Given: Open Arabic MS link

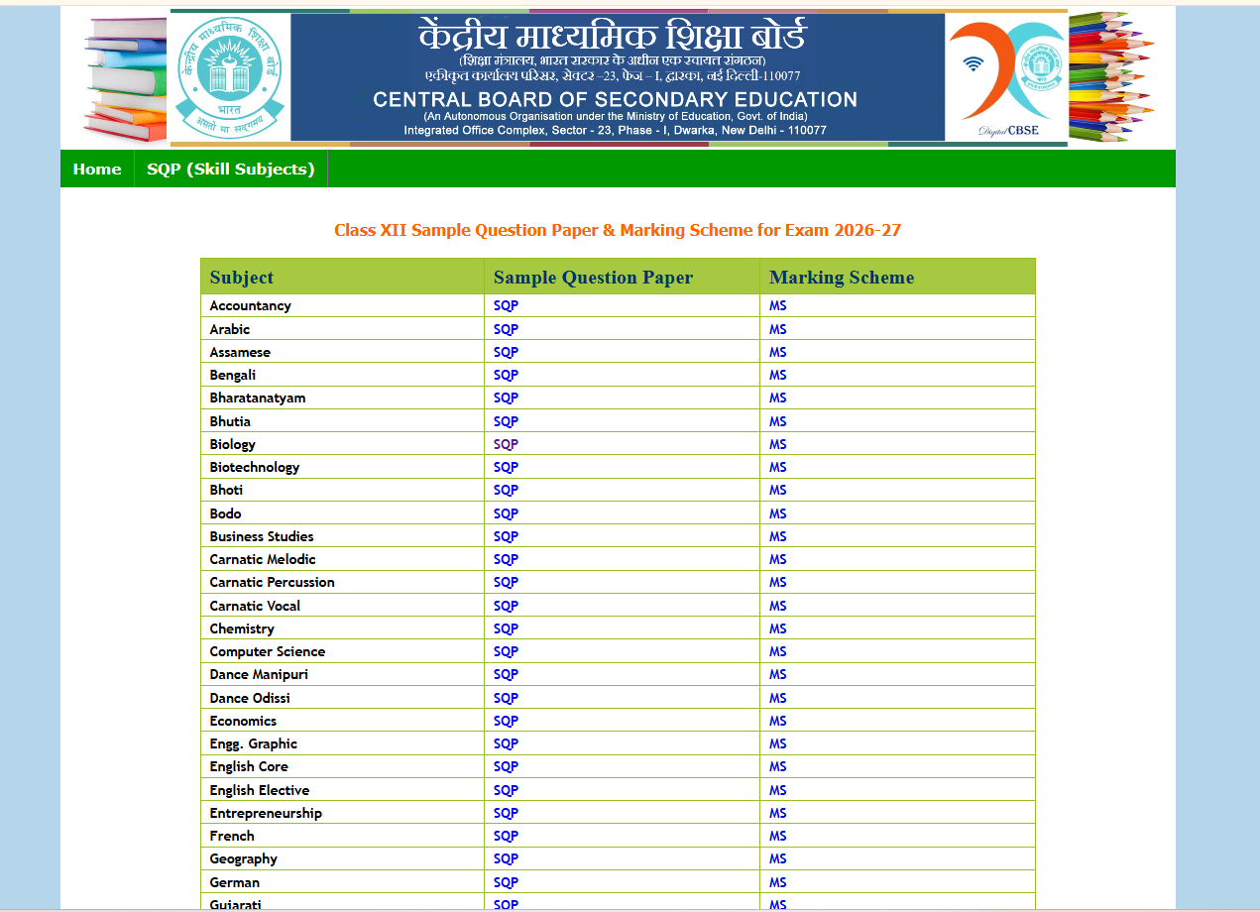Looking at the screenshot, I should (778, 329).
